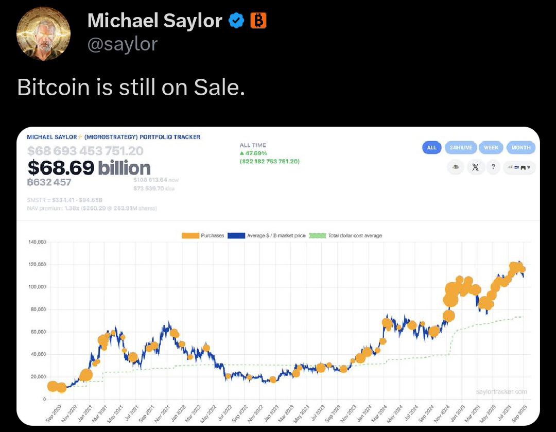The width and height of the screenshot is (556, 432).
Task: Click the question mark help icon
Action: coord(493,167)
